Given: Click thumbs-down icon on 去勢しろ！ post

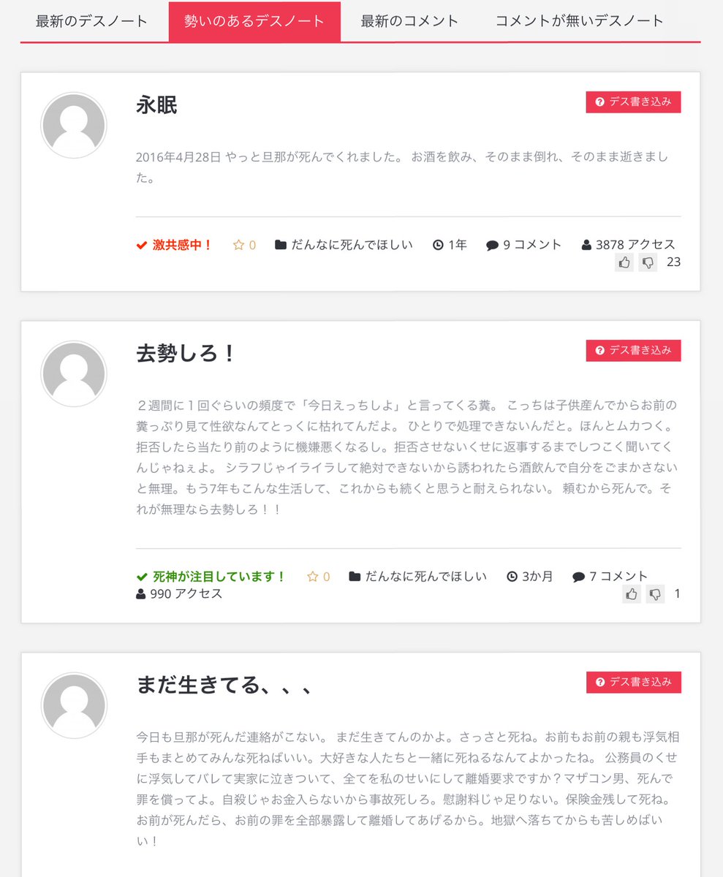Looking at the screenshot, I should (655, 594).
